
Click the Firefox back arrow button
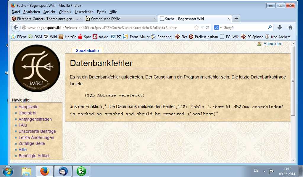(x=16, y=27)
